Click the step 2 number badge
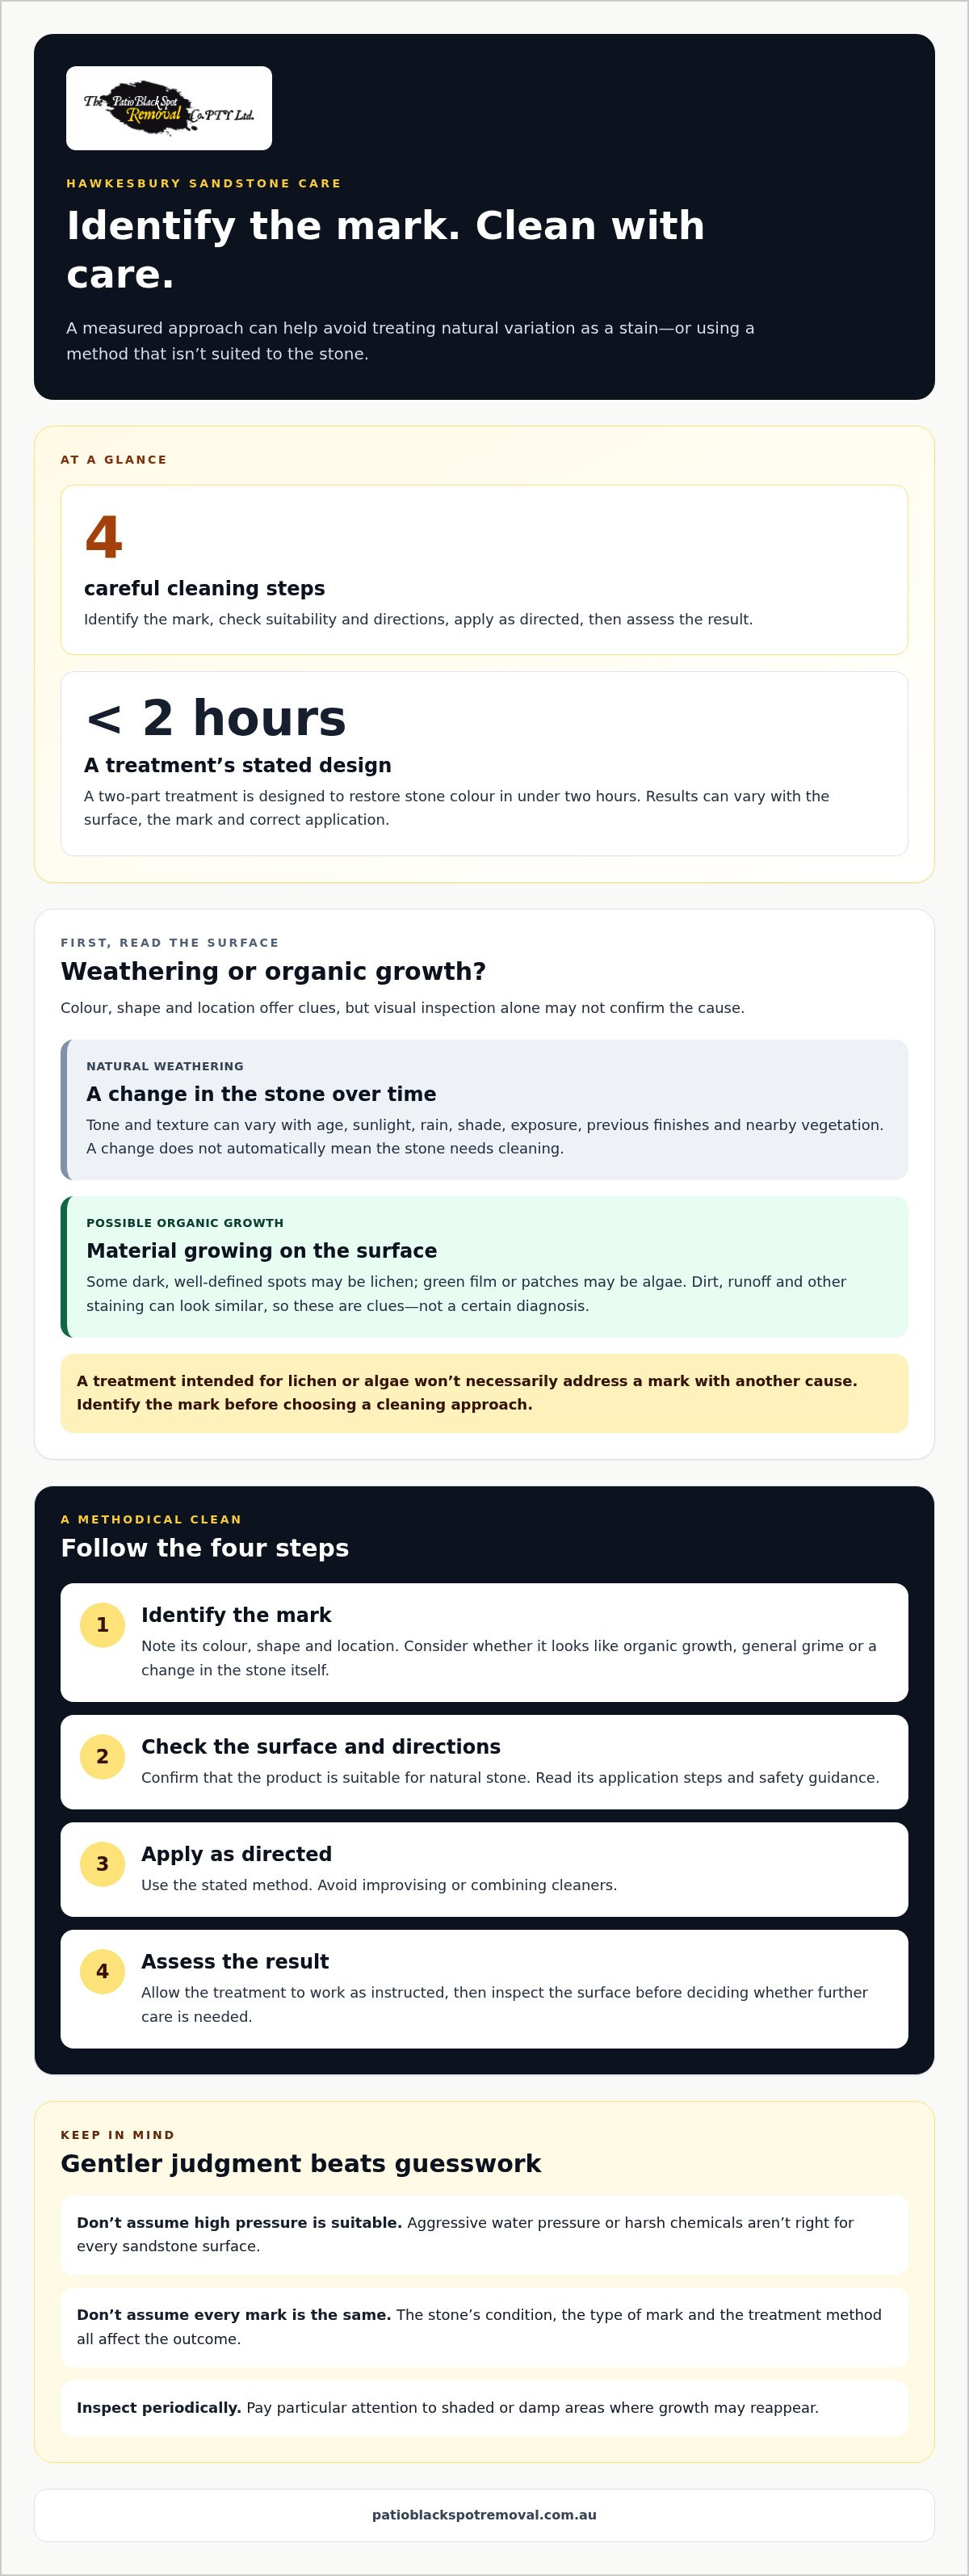Image resolution: width=969 pixels, height=2576 pixels. 102,1757
